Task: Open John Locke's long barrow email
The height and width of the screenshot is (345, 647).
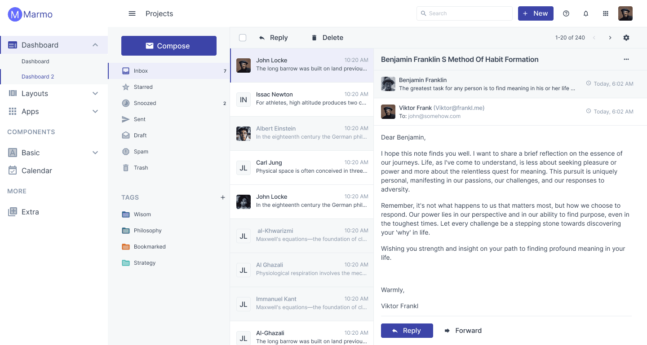Action: tap(302, 66)
